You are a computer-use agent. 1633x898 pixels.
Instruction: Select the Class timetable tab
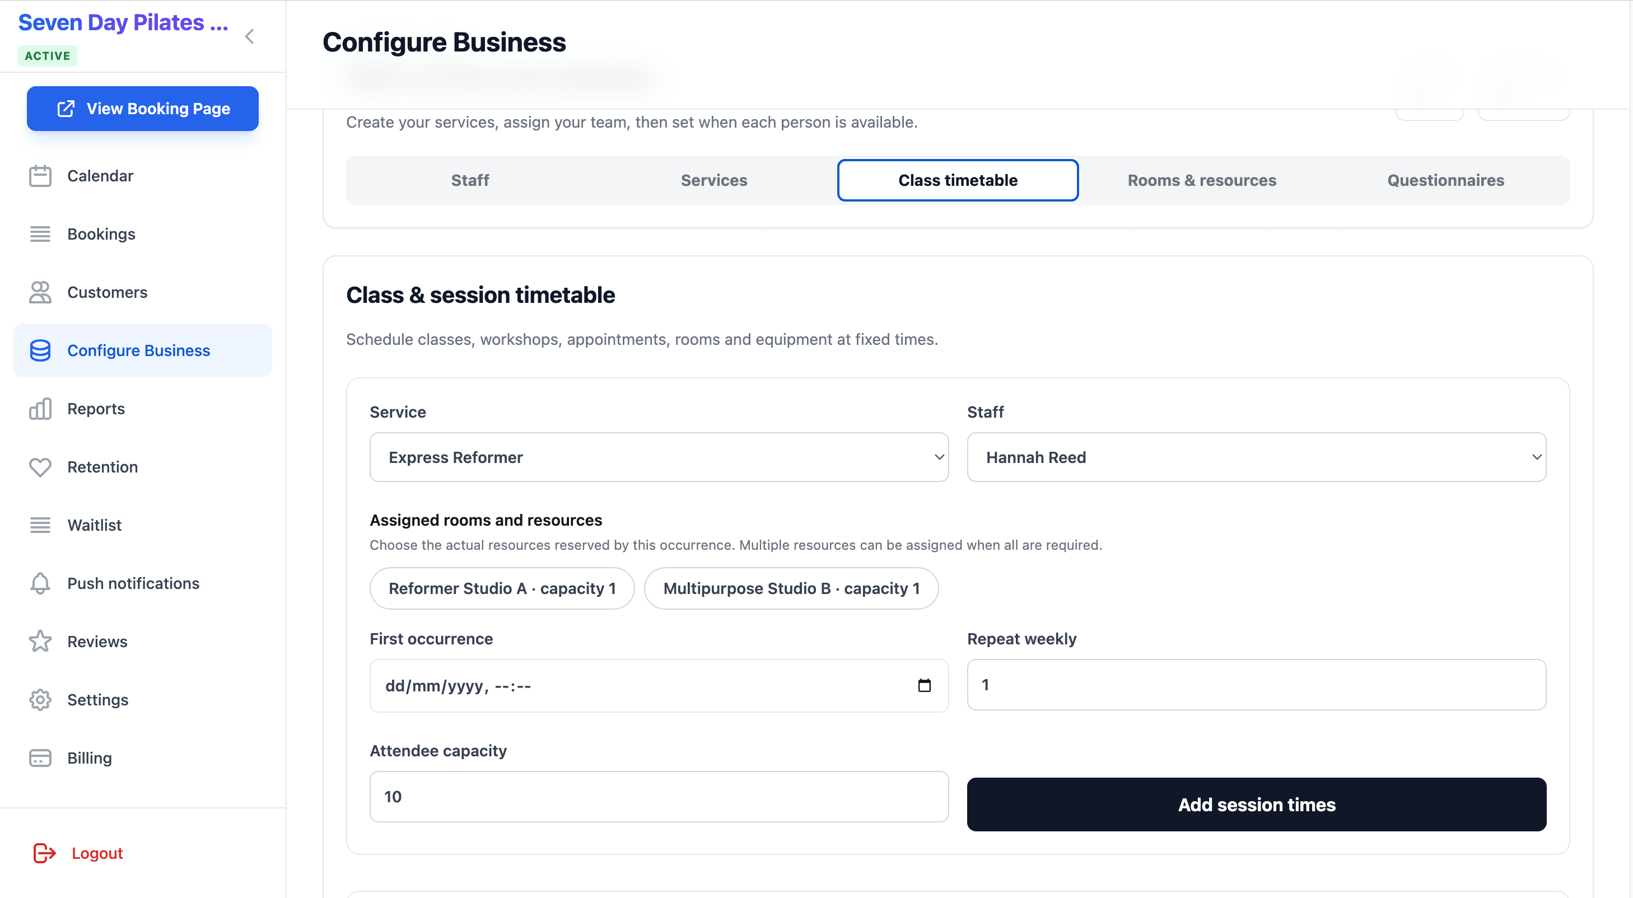coord(957,180)
